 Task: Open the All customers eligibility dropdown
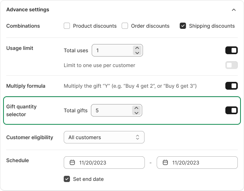pos(104,137)
